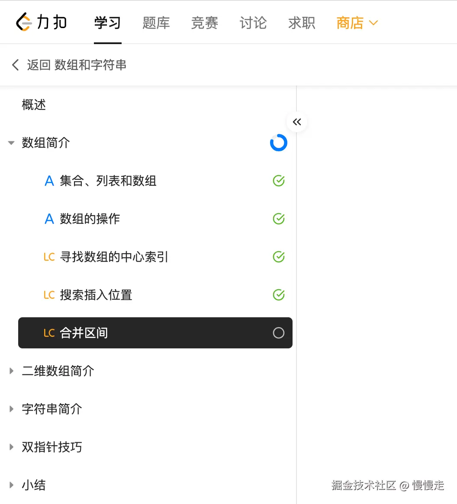Click LC icon next to 搜索插入位置
The image size is (457, 504).
(x=49, y=295)
